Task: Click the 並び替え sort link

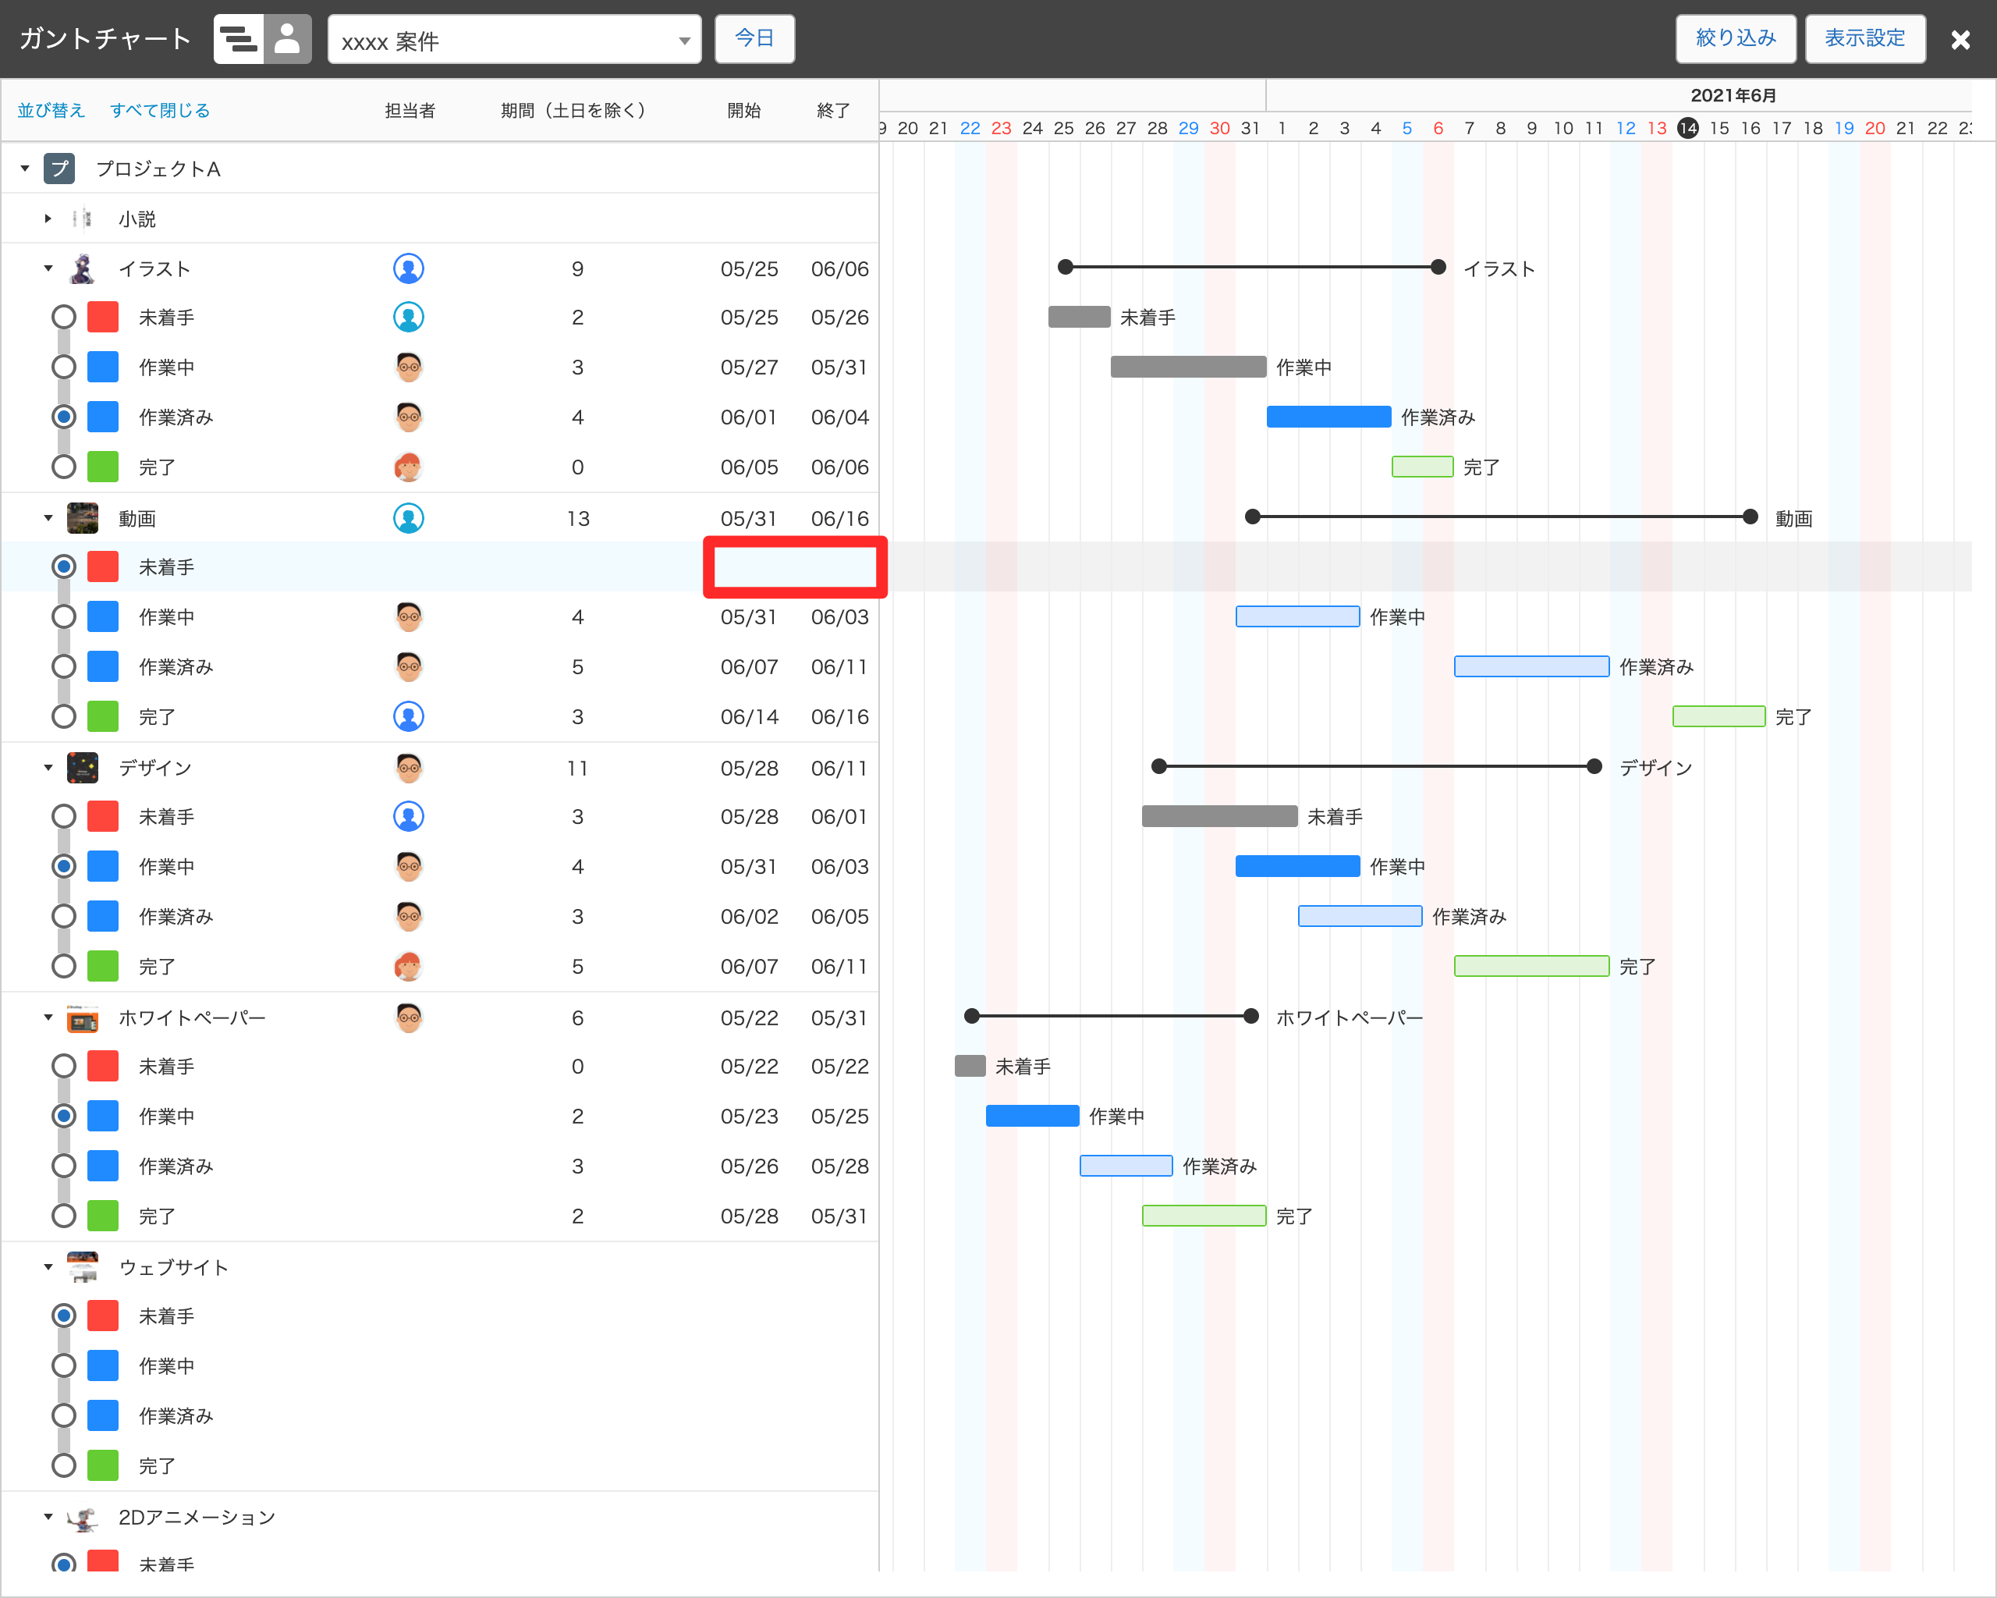Action: pos(51,110)
